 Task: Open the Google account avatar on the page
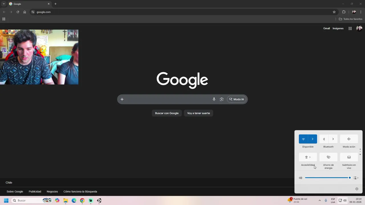(359, 28)
